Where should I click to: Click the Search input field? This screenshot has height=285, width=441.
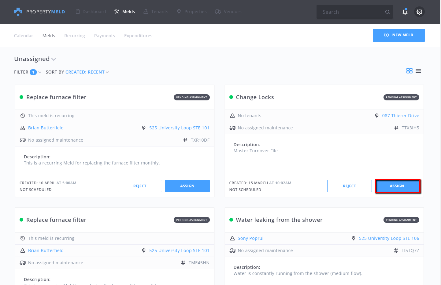coord(350,12)
